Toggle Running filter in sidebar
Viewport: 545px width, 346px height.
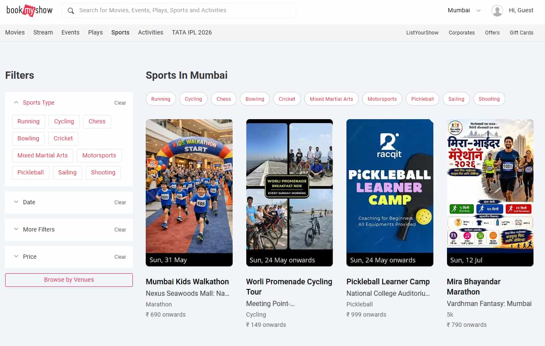(x=29, y=121)
